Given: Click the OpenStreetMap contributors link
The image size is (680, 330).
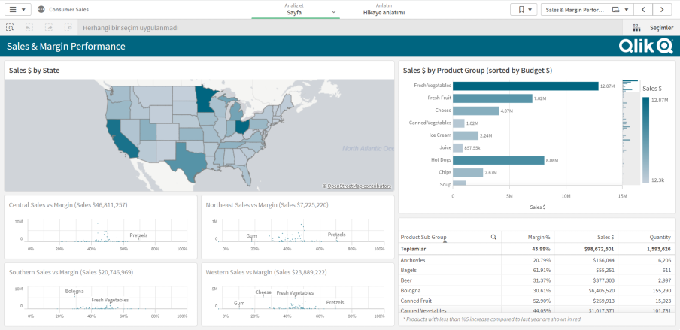Looking at the screenshot, I should (359, 186).
